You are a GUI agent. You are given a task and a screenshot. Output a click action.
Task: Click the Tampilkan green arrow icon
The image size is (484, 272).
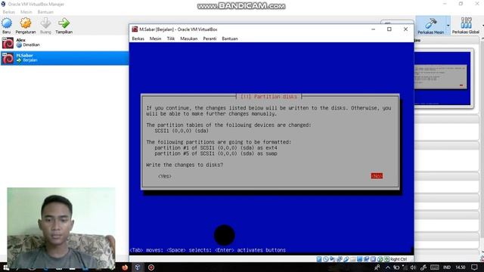(64, 25)
